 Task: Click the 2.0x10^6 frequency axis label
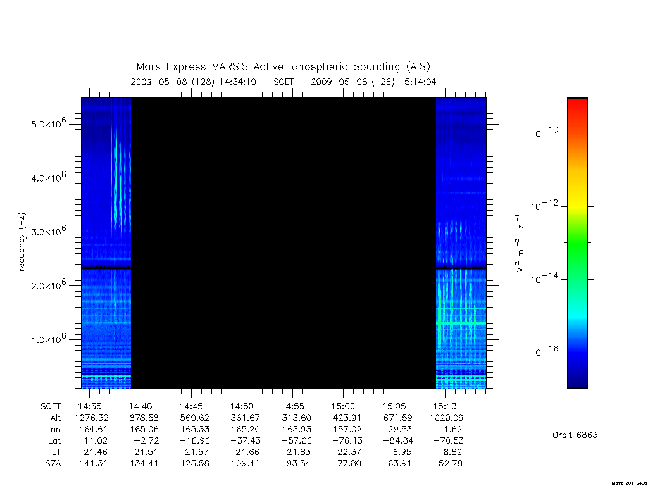[48, 285]
